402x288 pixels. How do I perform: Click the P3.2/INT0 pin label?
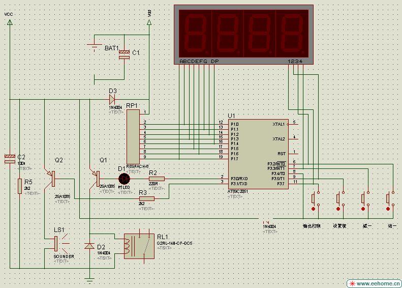click(276, 164)
